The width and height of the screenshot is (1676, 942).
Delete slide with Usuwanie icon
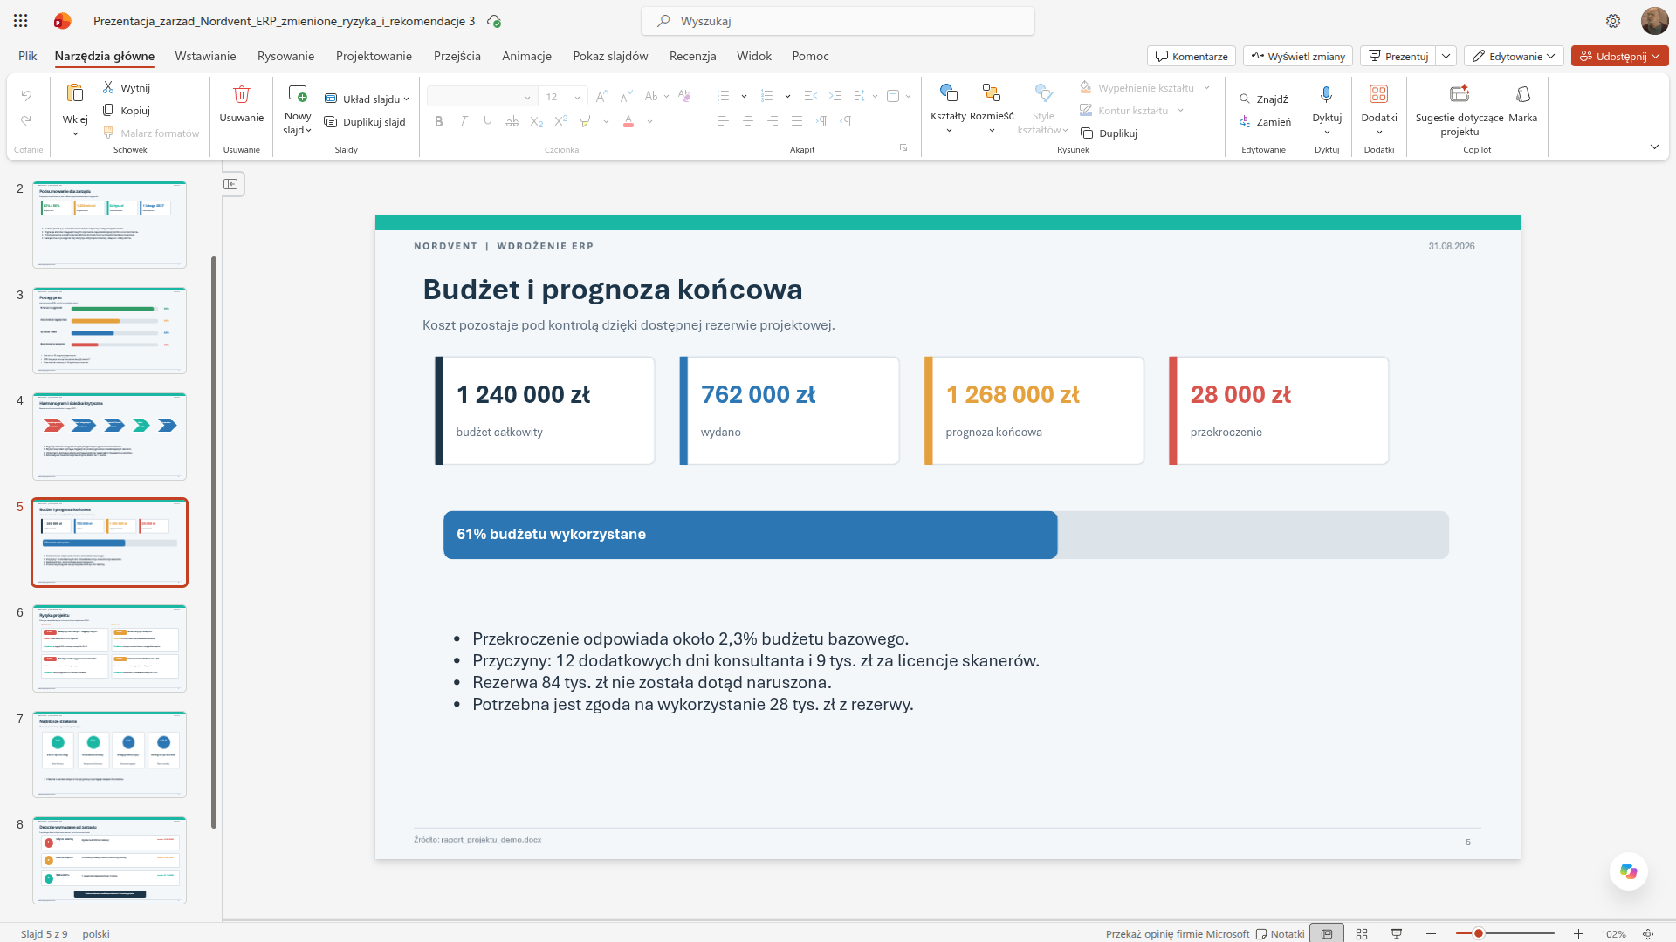click(242, 93)
